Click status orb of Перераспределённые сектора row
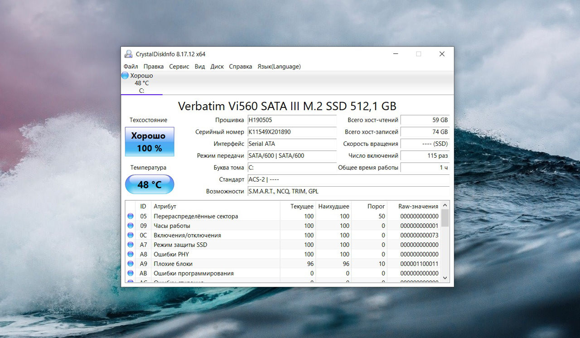580x338 pixels. tap(130, 216)
